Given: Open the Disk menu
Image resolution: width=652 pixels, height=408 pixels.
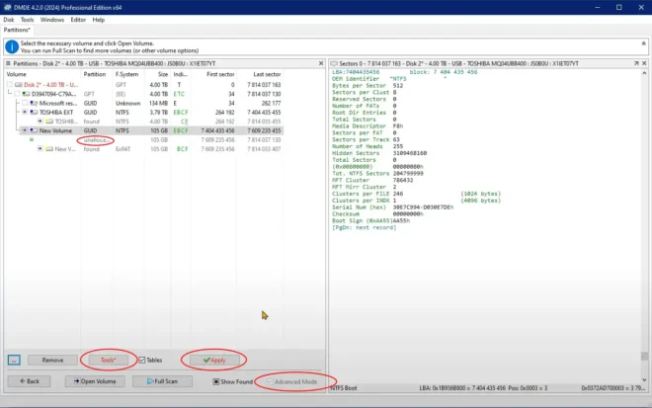Looking at the screenshot, I should click(x=8, y=20).
